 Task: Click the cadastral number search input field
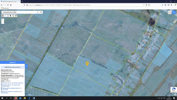point(19,12)
